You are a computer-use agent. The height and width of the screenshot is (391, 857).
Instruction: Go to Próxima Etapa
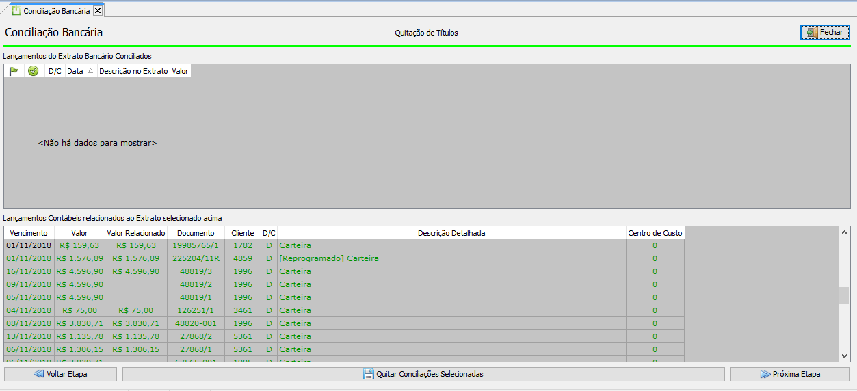[x=790, y=374]
